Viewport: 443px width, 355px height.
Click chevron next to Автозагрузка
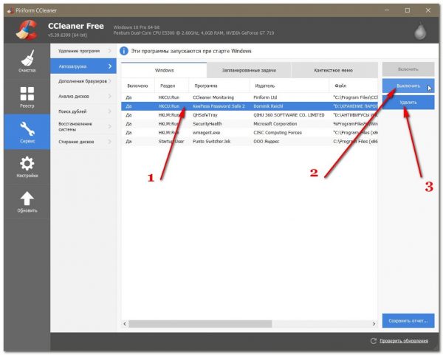pyautogui.click(x=110, y=66)
